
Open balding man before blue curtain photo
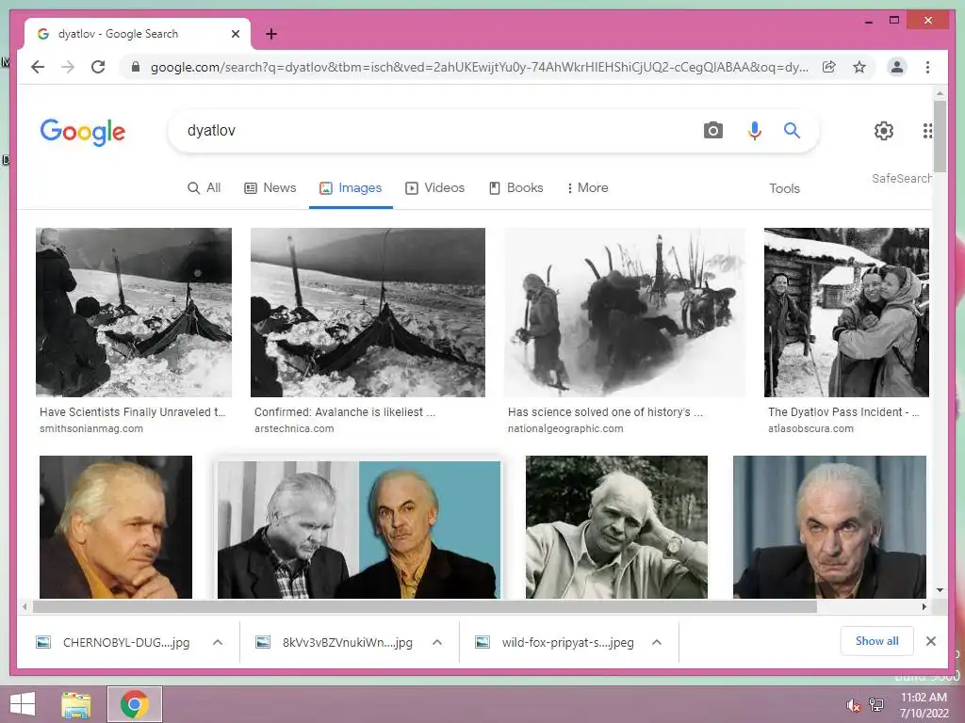point(829,527)
